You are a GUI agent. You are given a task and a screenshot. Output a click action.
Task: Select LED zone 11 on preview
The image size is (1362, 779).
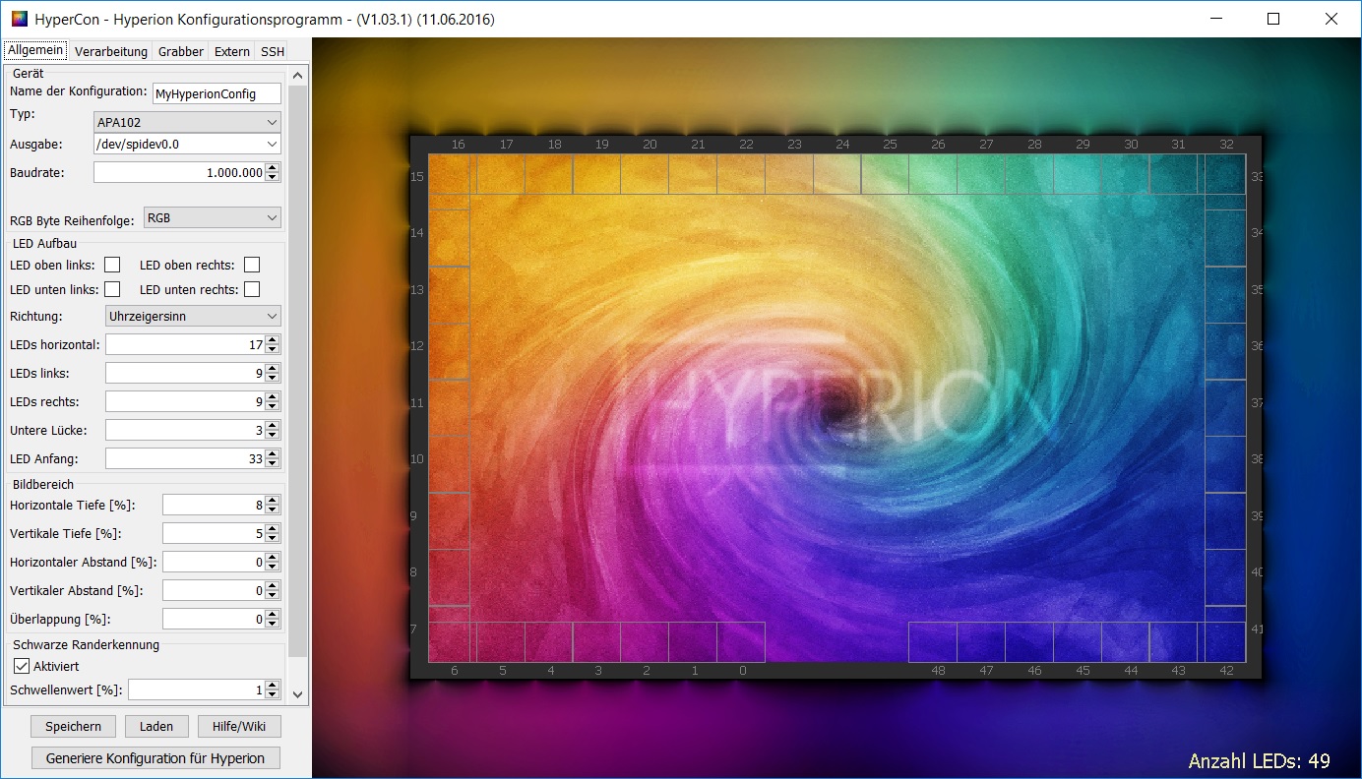point(449,407)
